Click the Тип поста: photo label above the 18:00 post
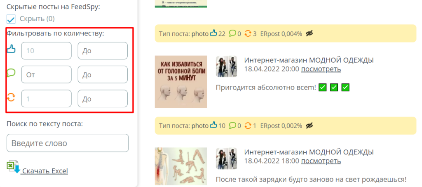 coord(184,125)
